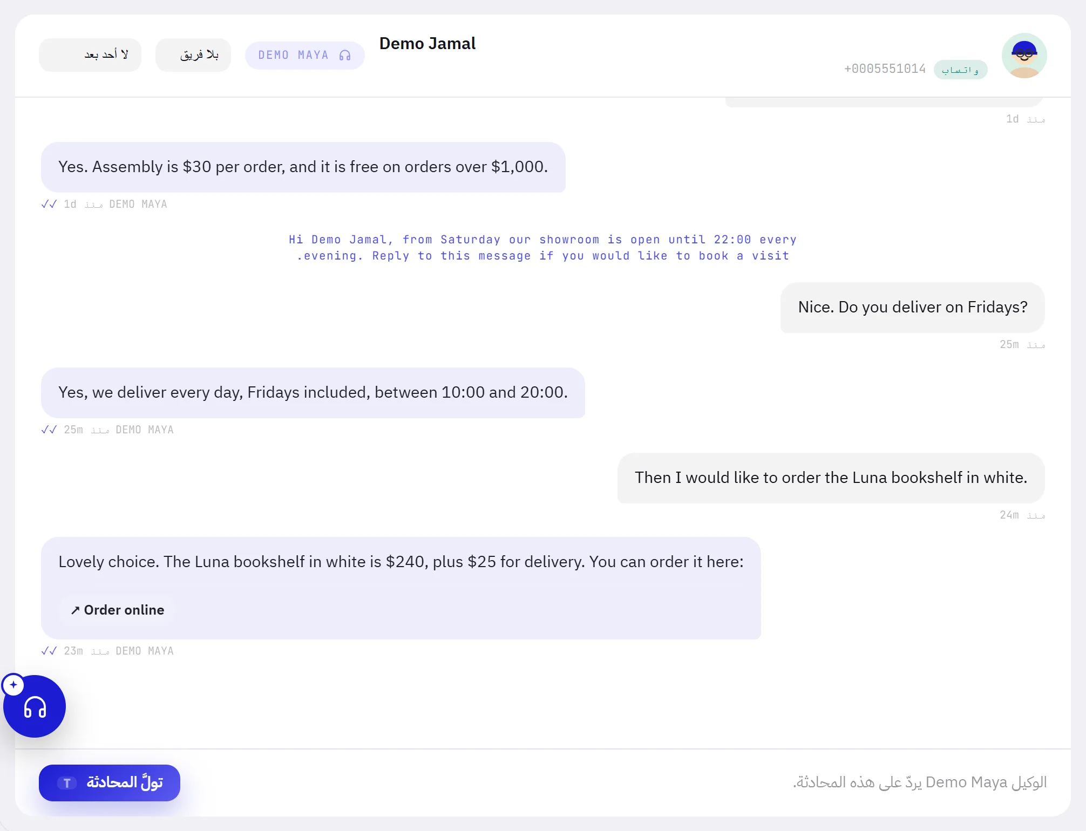
Task: Click the T key badge on takeover button
Action: (67, 783)
